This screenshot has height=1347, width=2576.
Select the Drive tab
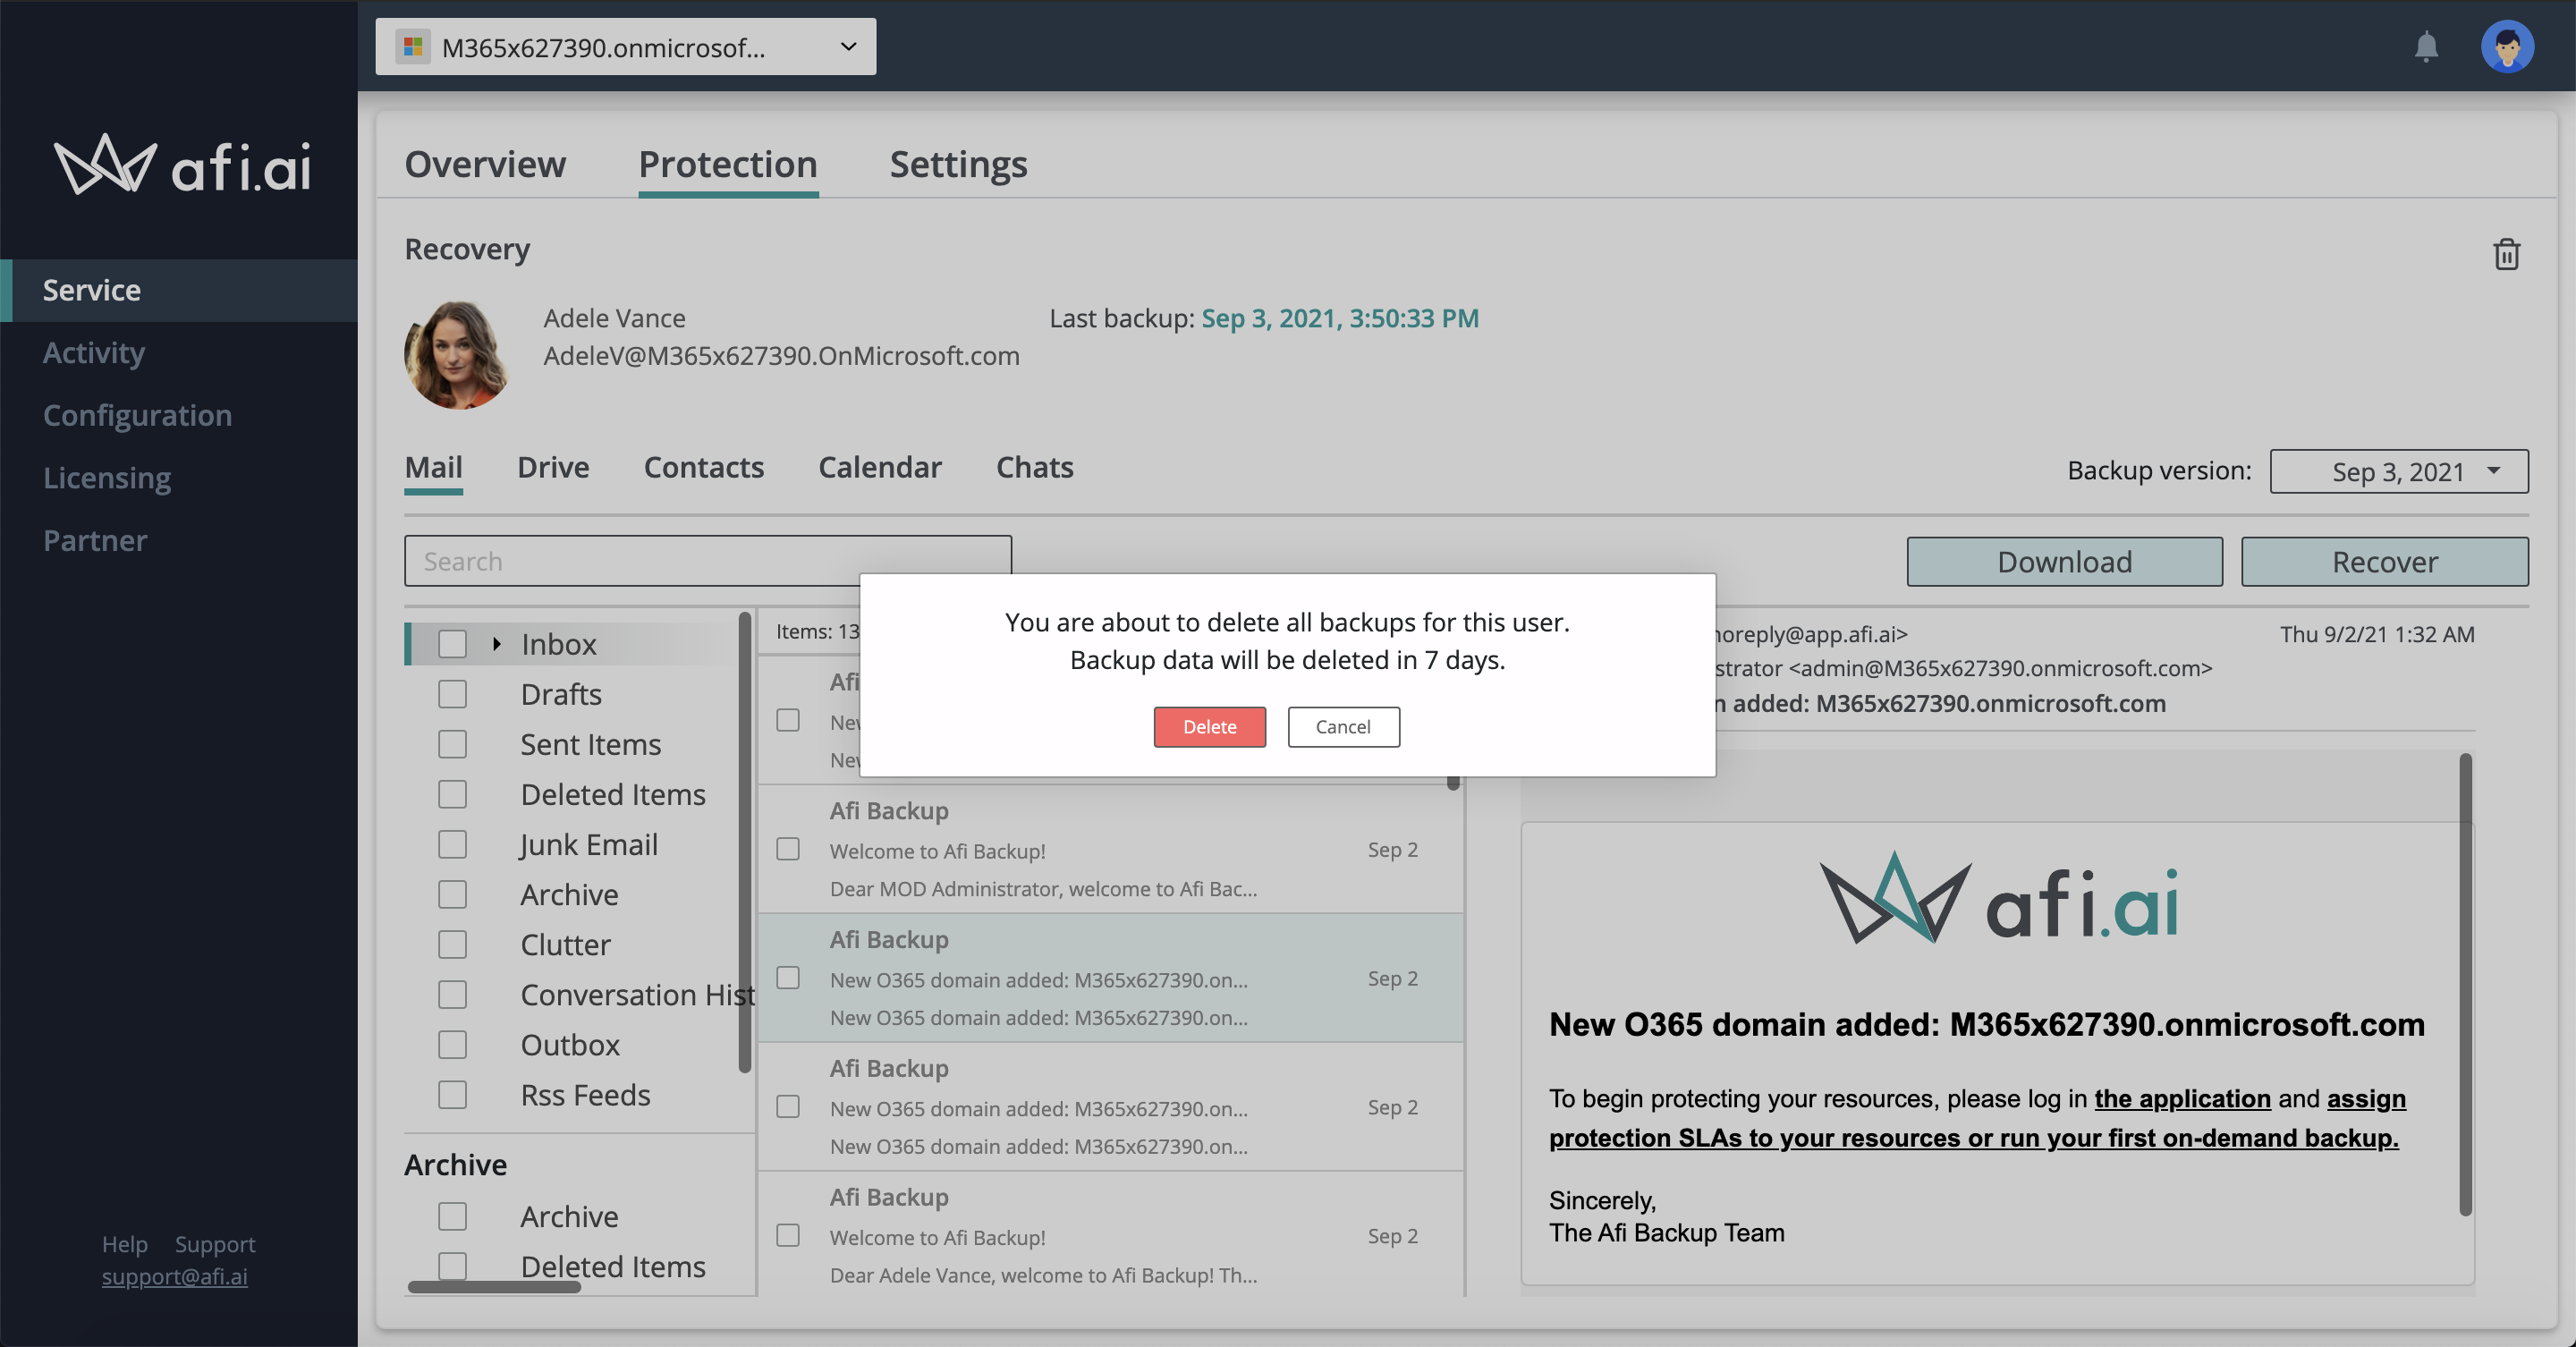(x=553, y=468)
